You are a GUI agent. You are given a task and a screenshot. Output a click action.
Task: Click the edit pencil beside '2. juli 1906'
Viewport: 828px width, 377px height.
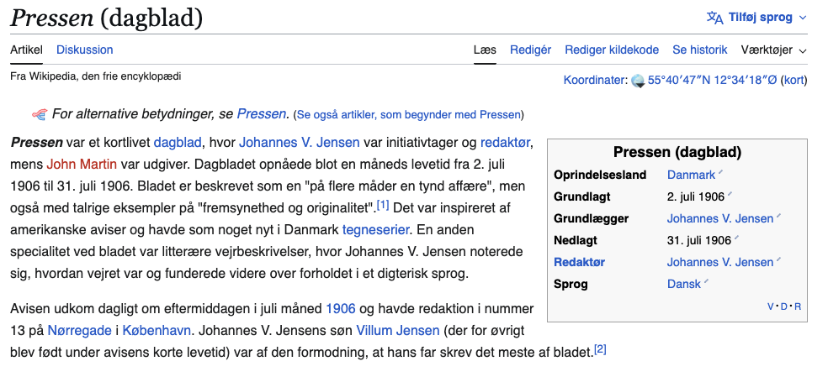click(730, 195)
